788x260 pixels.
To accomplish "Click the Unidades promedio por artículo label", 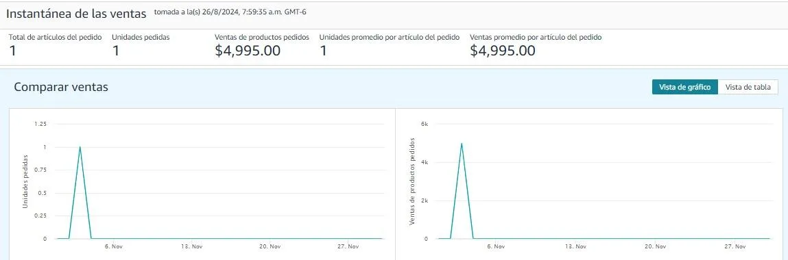I will 390,37.
